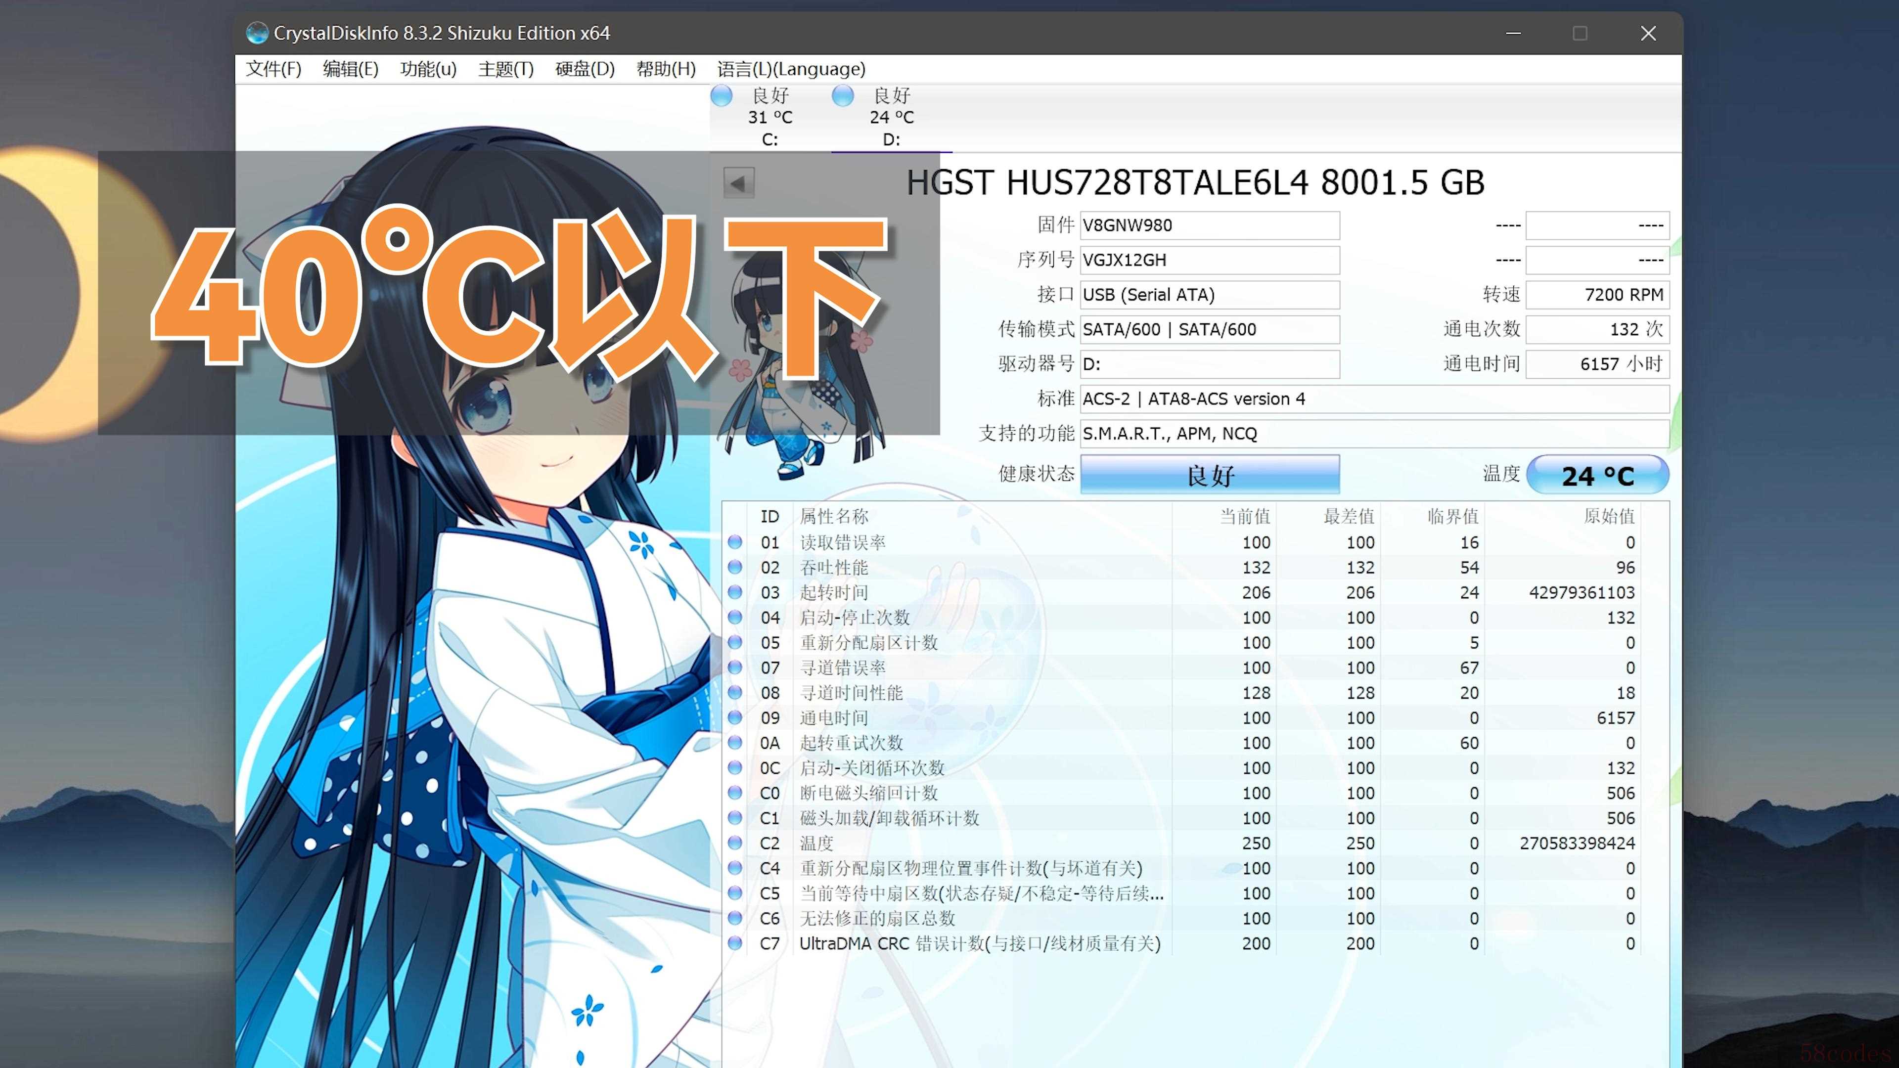1899x1068 pixels.
Task: Click the status orb for attribute 05
Action: click(x=735, y=643)
